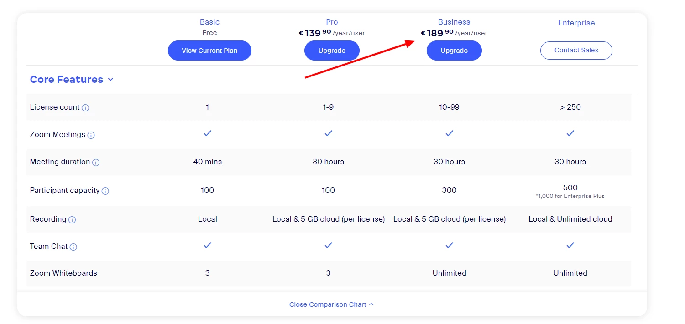Click Zoom Meetings checkmark in Basic column
This screenshot has width=685, height=324.
(208, 133)
